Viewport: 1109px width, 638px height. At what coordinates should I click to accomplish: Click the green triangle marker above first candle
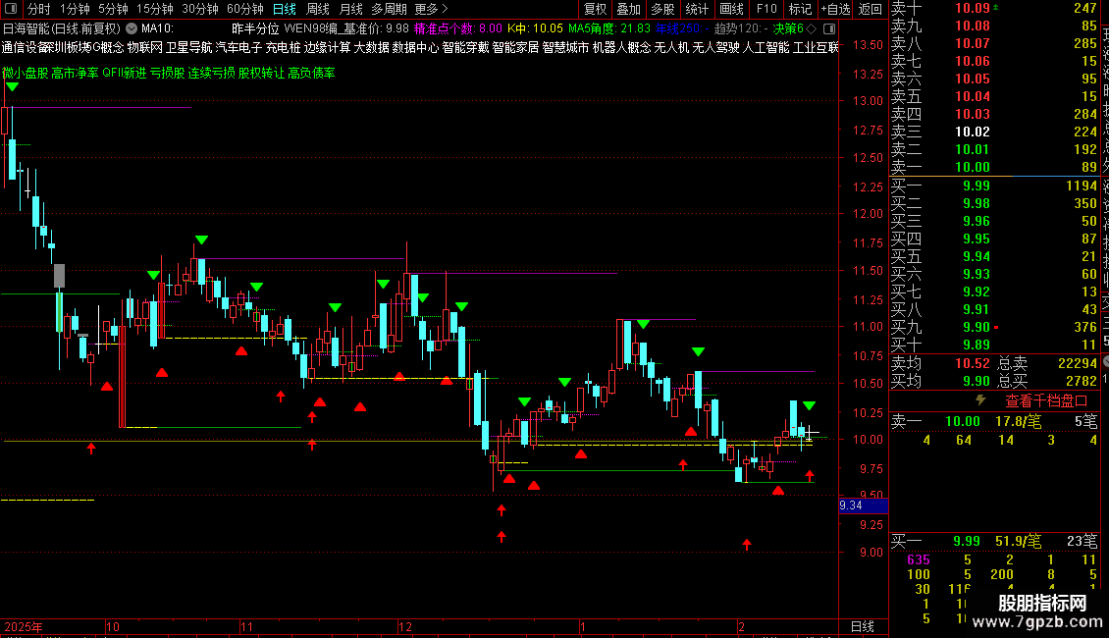coord(12,87)
